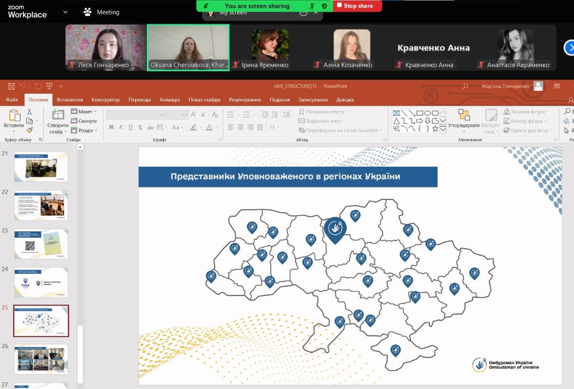Select the star shape in shapes gallery
The width and height of the screenshot is (574, 389).
point(435,129)
